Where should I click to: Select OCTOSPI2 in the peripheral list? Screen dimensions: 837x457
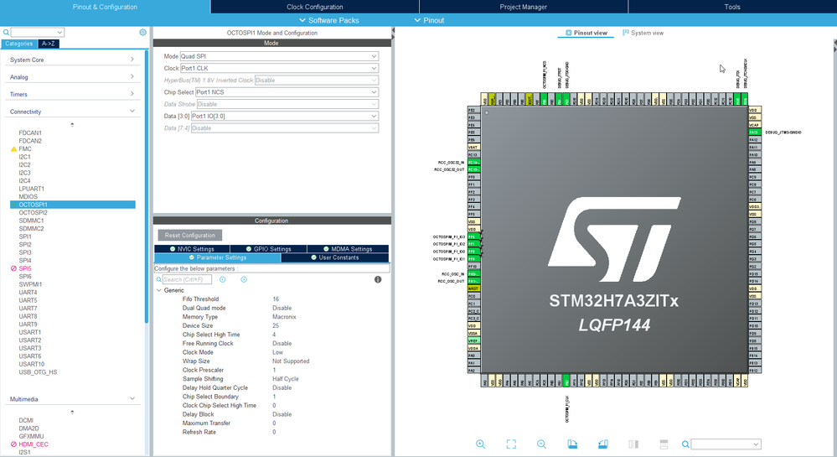[34, 212]
